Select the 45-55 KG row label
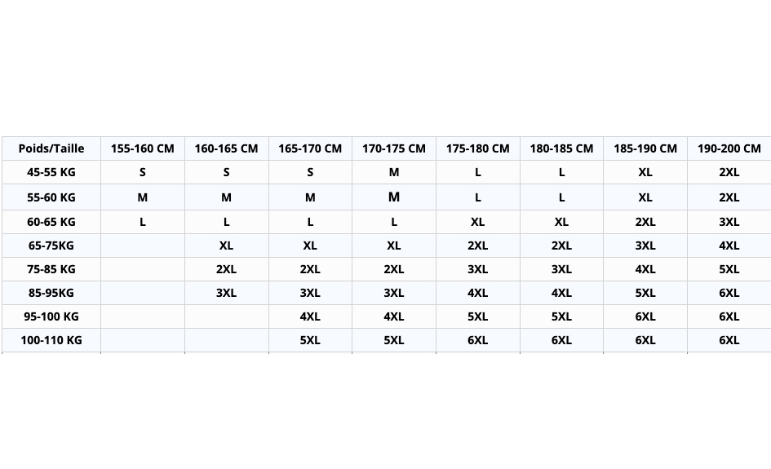 pyautogui.click(x=51, y=172)
